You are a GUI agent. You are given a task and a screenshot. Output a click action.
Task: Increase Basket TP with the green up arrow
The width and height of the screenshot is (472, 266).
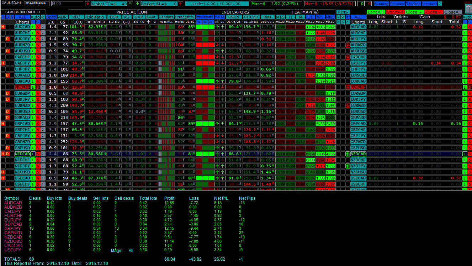(130, 4)
